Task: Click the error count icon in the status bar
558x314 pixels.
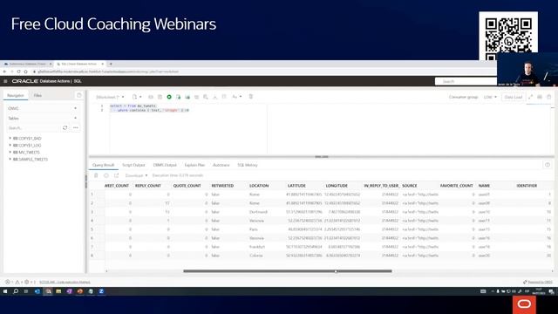Action: (7, 282)
